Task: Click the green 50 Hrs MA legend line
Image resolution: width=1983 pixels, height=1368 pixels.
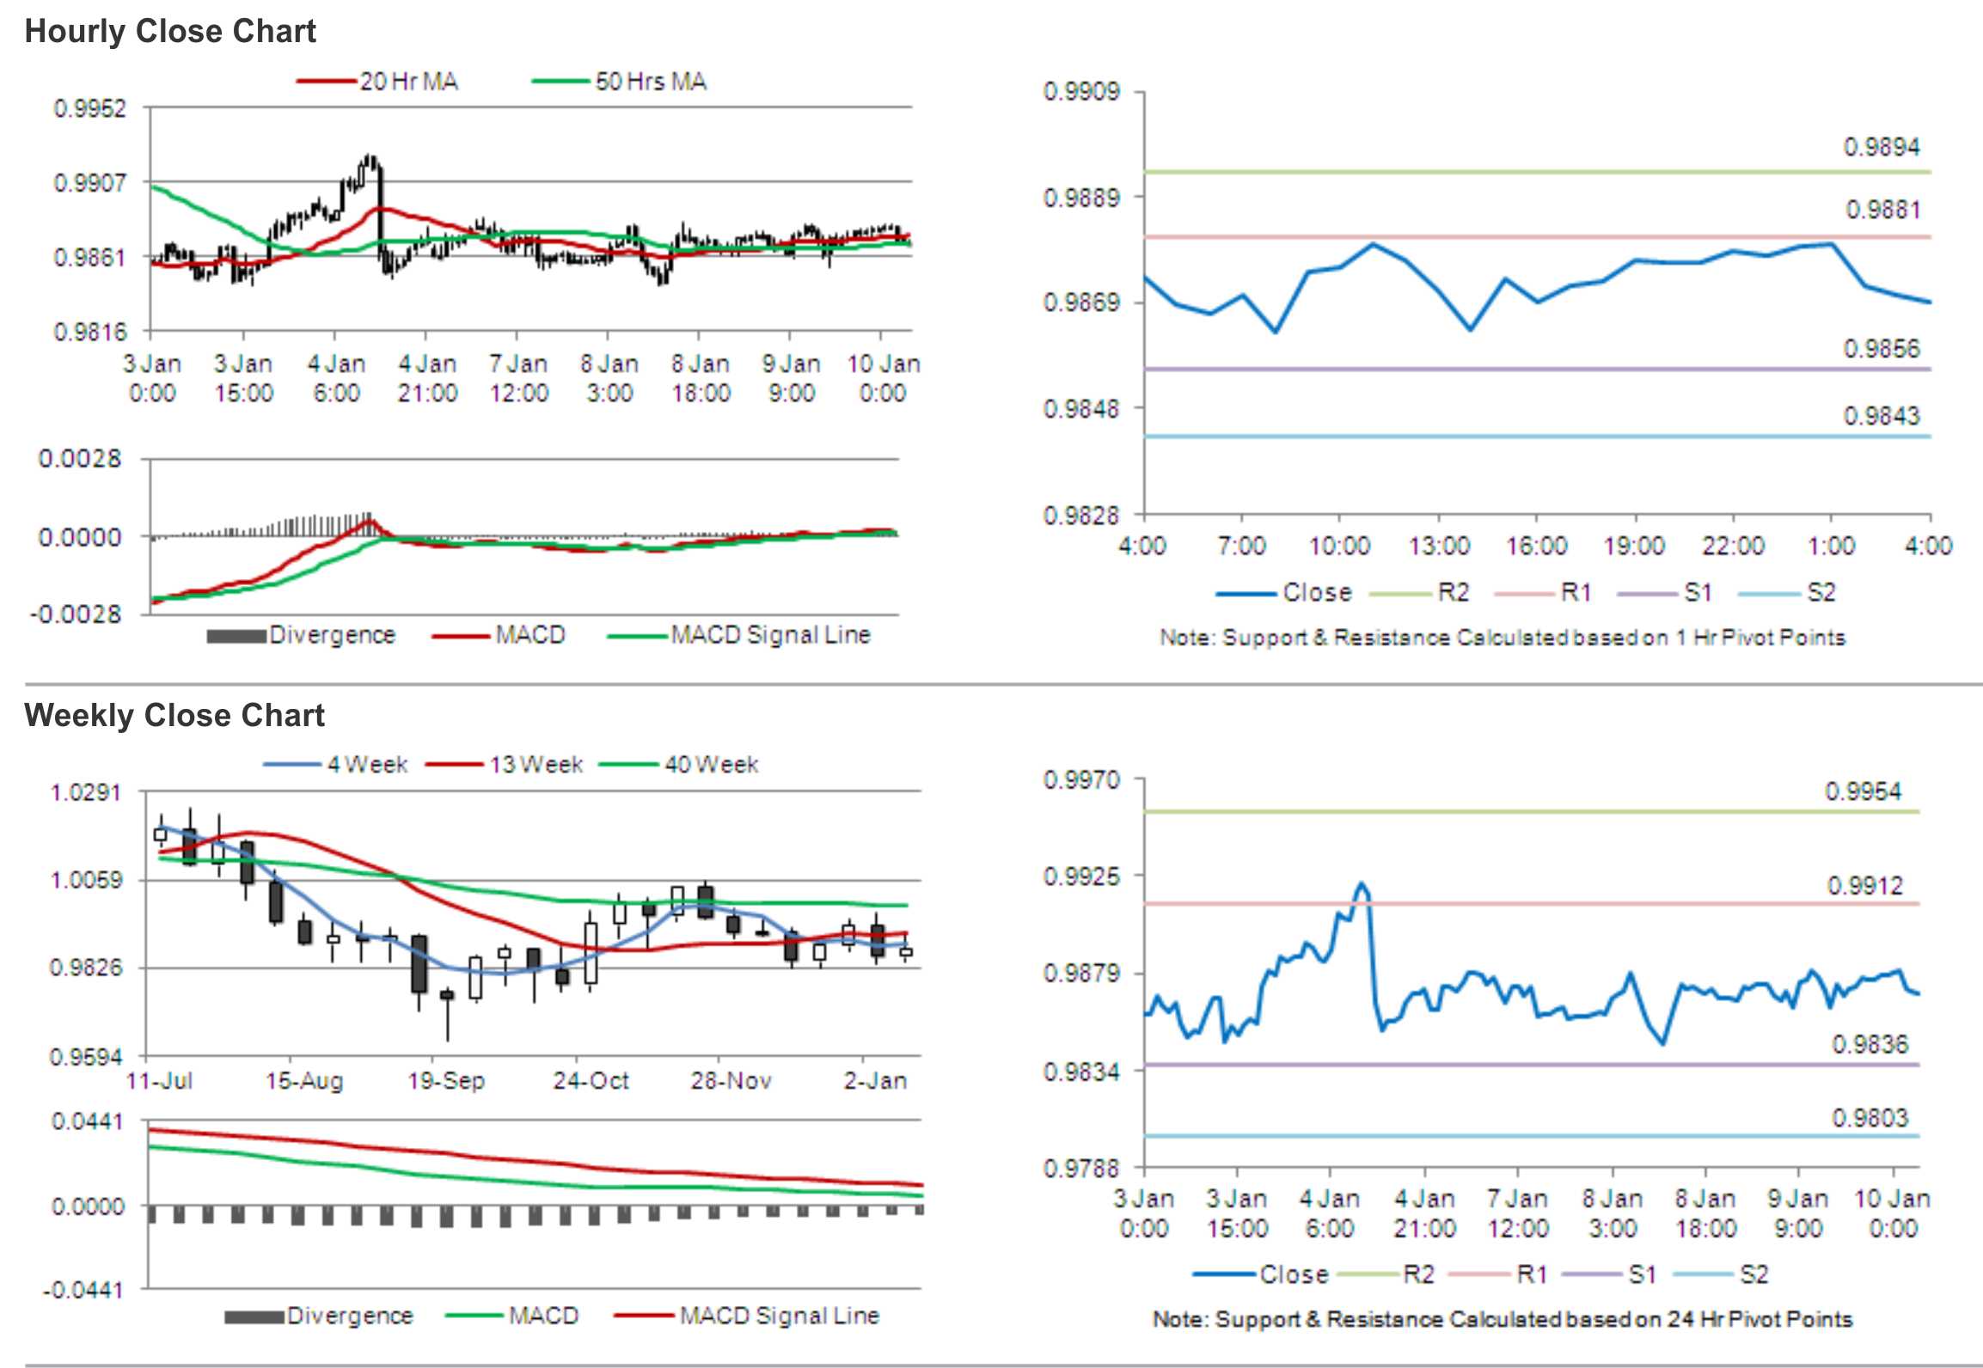Action: click(562, 82)
